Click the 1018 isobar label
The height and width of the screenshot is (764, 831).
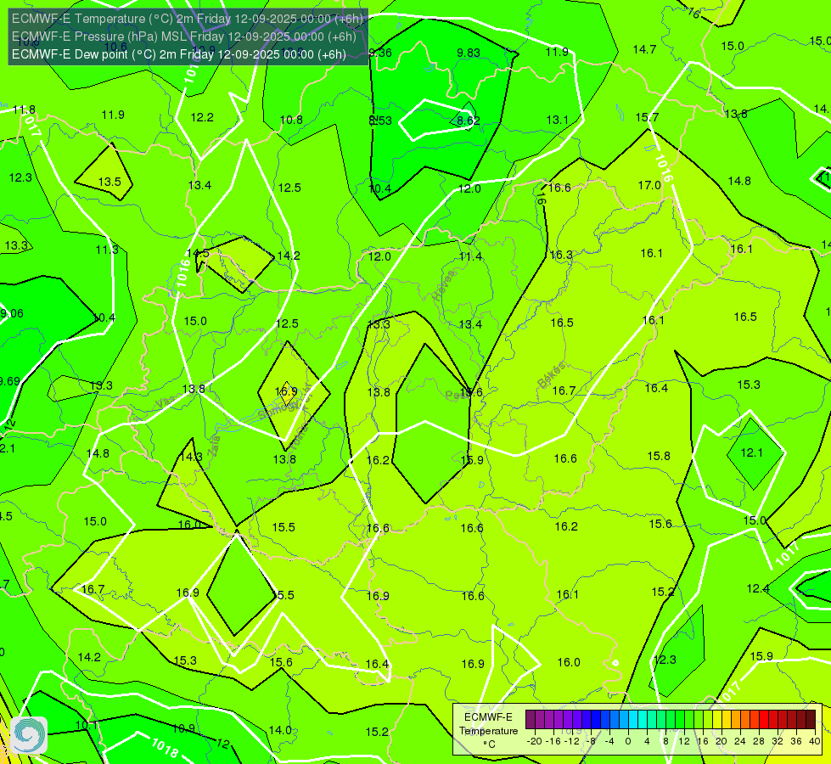point(165,748)
